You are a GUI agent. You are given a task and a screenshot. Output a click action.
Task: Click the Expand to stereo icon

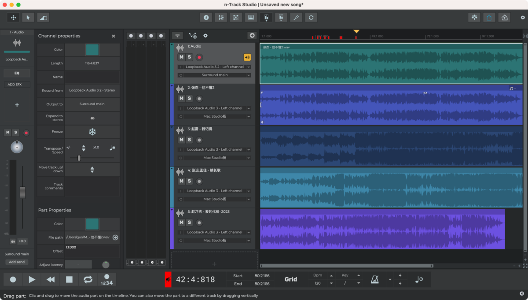pos(92,118)
